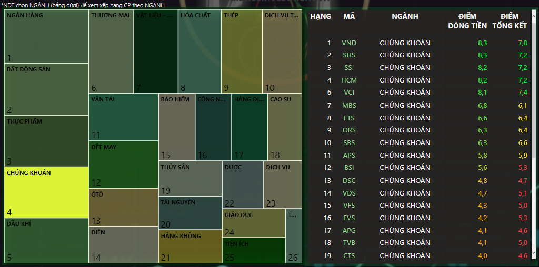Open the CÔNG N... tile numbered 16
Screen dimensions: 539x267
(214, 127)
